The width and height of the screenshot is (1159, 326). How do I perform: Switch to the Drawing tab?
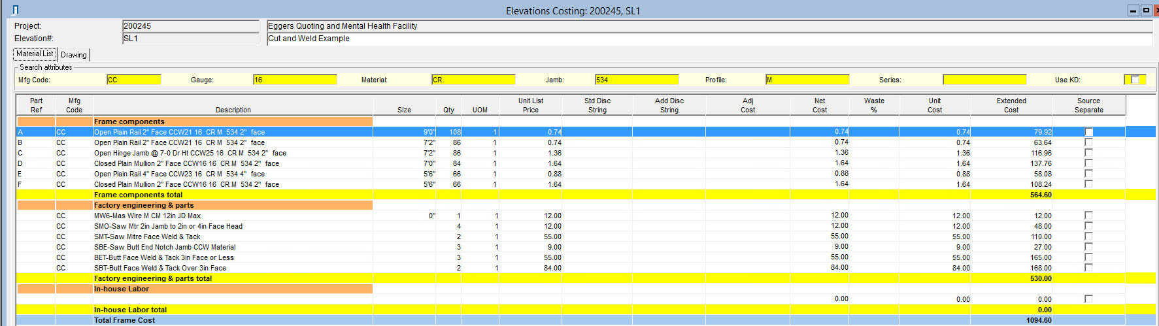click(x=74, y=55)
